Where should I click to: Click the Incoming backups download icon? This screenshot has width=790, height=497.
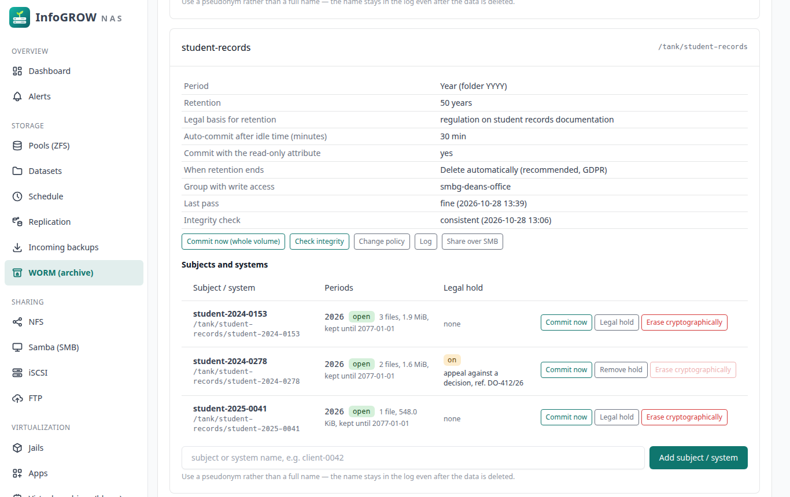[x=17, y=247]
